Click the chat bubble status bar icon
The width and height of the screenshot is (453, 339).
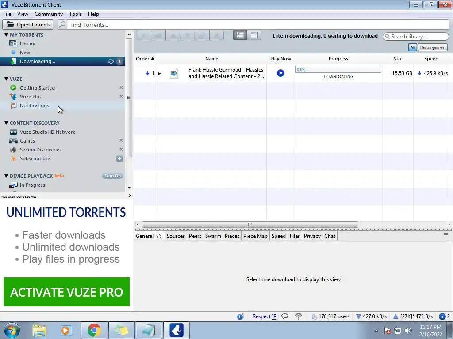pyautogui.click(x=285, y=316)
